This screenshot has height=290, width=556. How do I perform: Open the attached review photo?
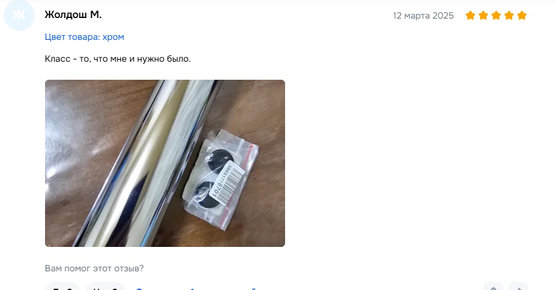click(x=165, y=163)
